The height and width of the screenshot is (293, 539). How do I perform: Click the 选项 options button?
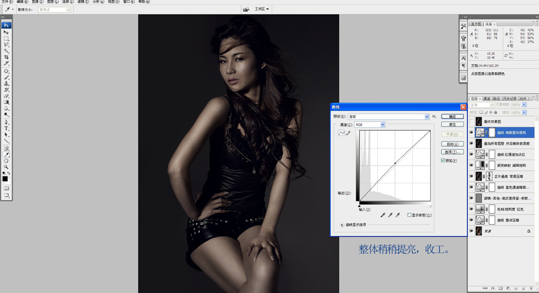452,152
